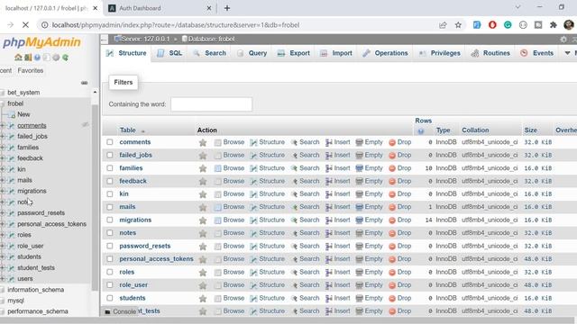Click the browser address bar URL
The height and width of the screenshot is (324, 577).
176,25
